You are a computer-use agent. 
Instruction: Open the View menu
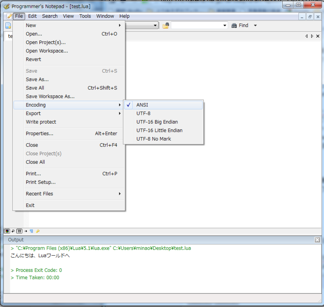click(x=68, y=16)
